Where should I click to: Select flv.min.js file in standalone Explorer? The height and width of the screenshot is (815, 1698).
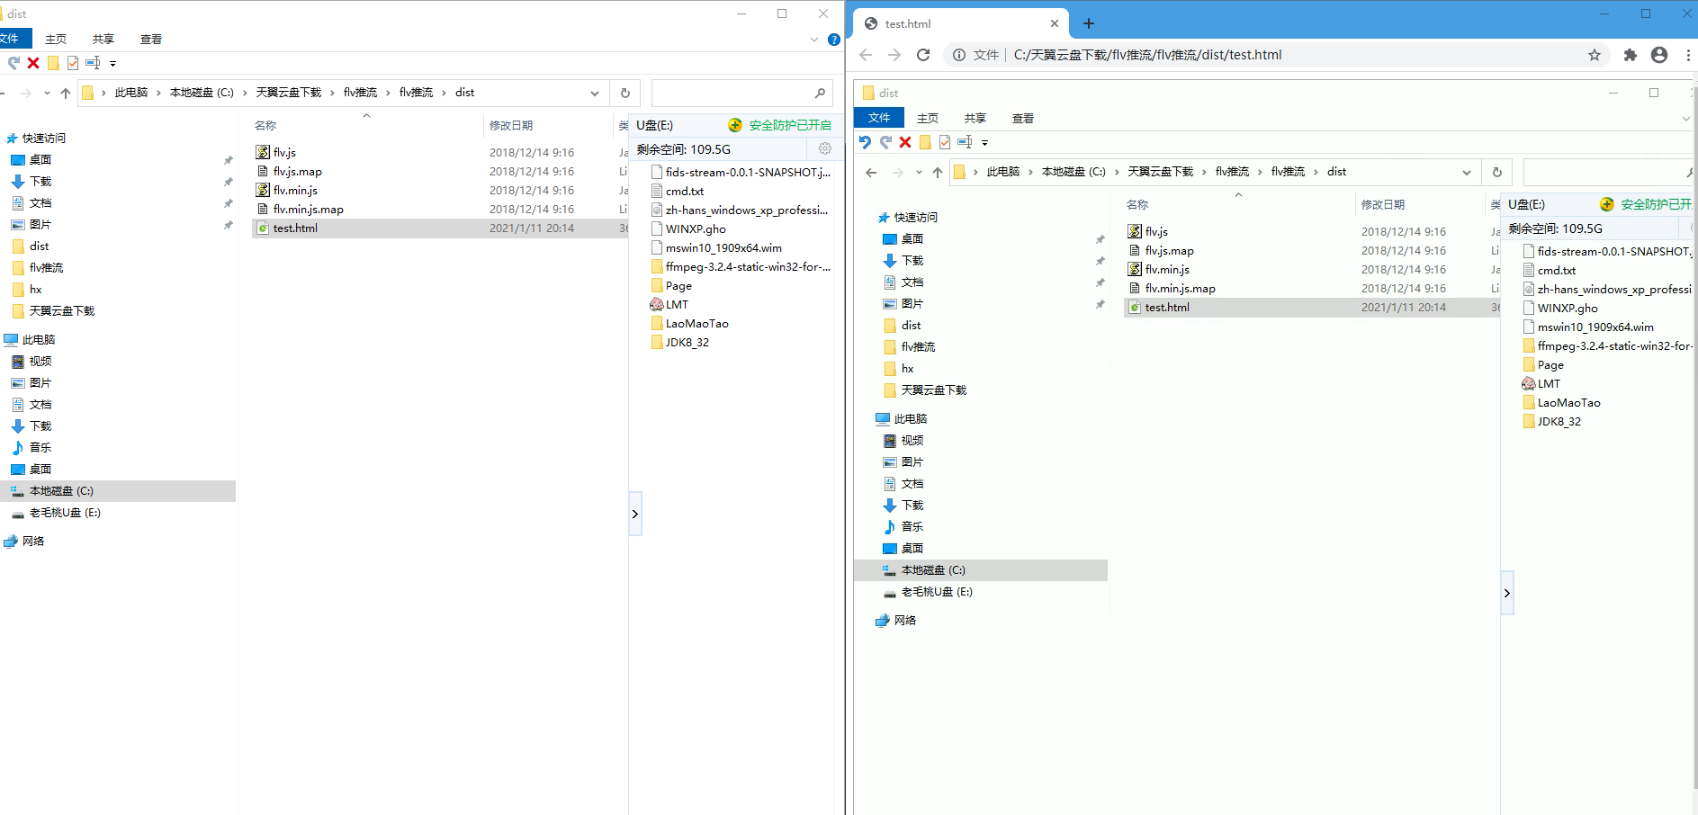point(295,190)
